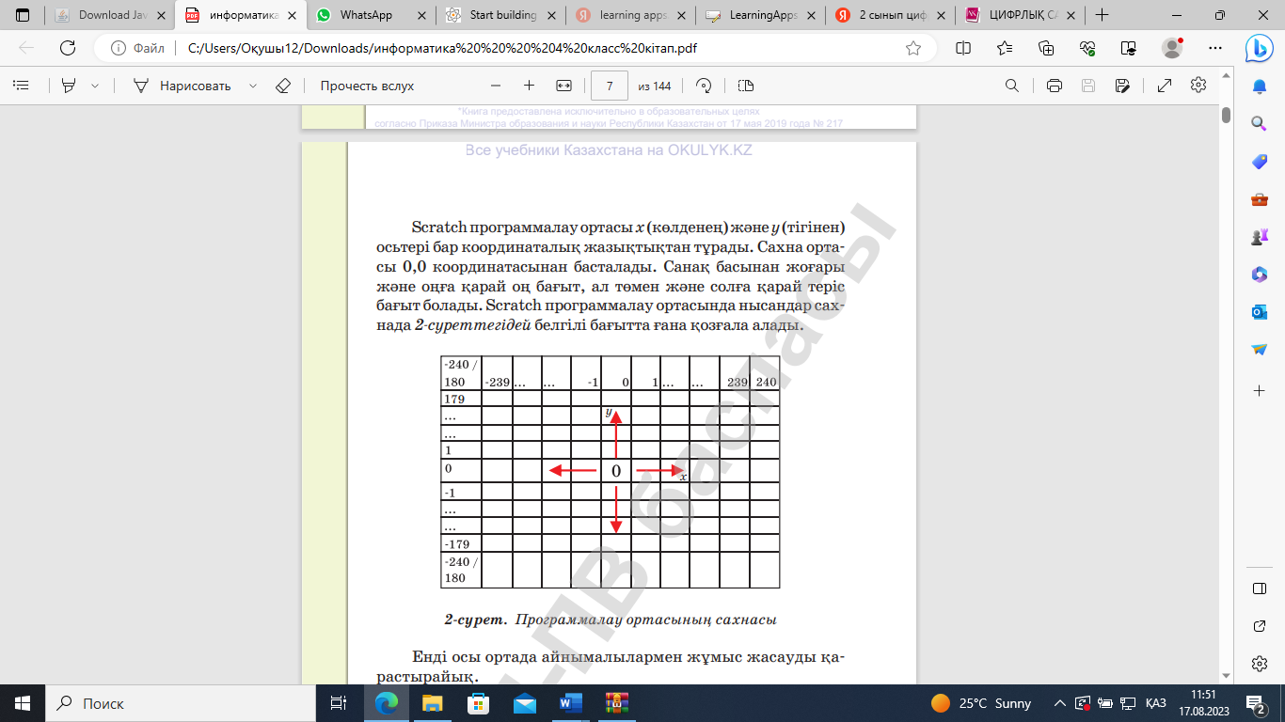Print the PDF document
Viewport: 1285px width, 722px height.
(1055, 86)
